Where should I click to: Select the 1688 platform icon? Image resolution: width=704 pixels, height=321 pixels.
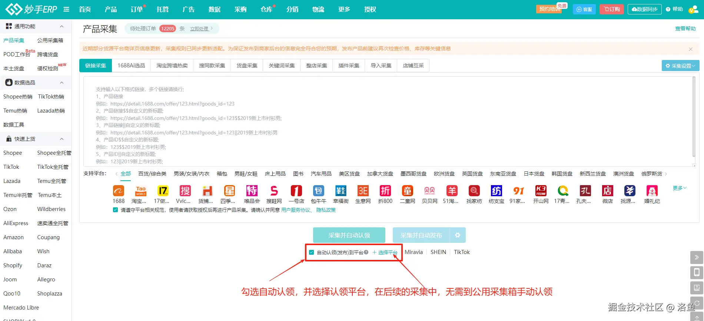coord(119,191)
